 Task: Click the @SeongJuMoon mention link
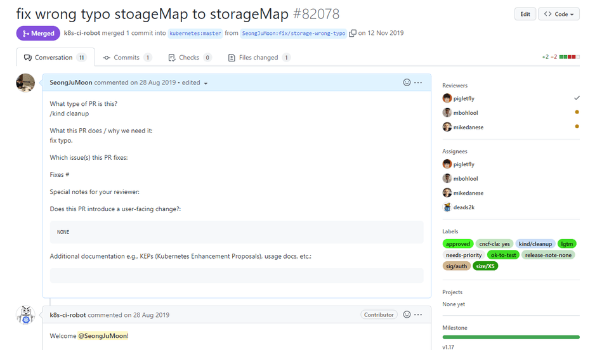pyautogui.click(x=103, y=335)
